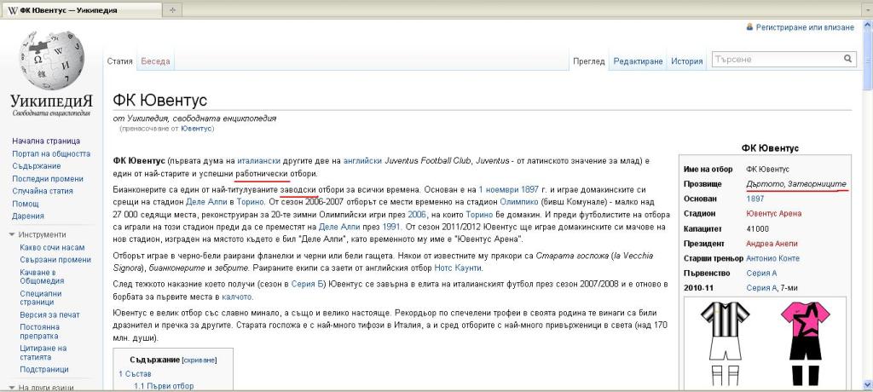Open infobox 1897 founding year link
873x392 pixels.
(755, 199)
